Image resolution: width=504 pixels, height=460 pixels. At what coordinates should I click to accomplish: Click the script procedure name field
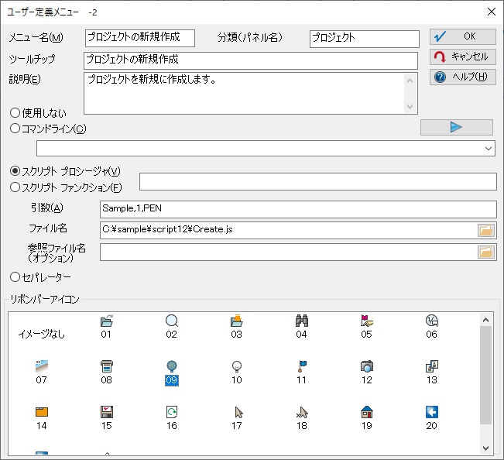318,181
